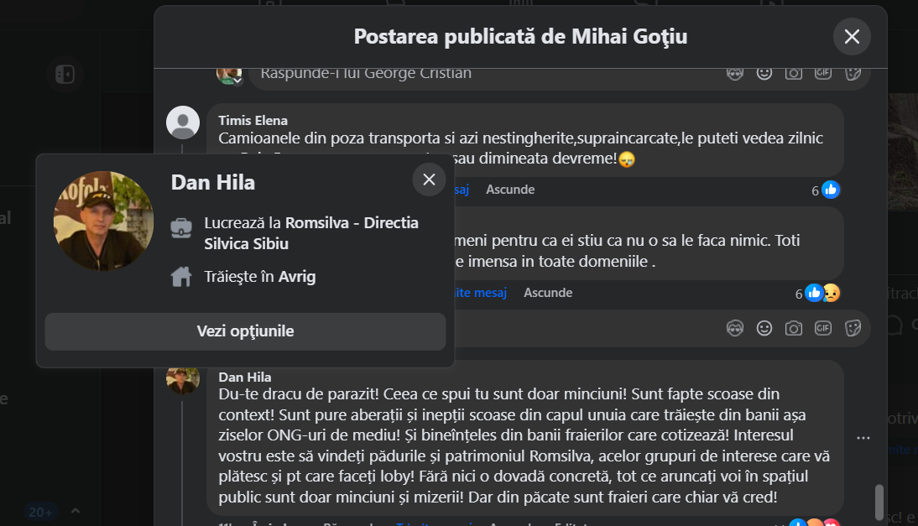
Task: Attach a photo with the camera icon
Action: click(x=793, y=73)
